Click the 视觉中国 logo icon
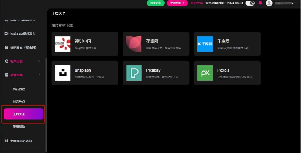The width and height of the screenshot is (301, 153). (63, 44)
